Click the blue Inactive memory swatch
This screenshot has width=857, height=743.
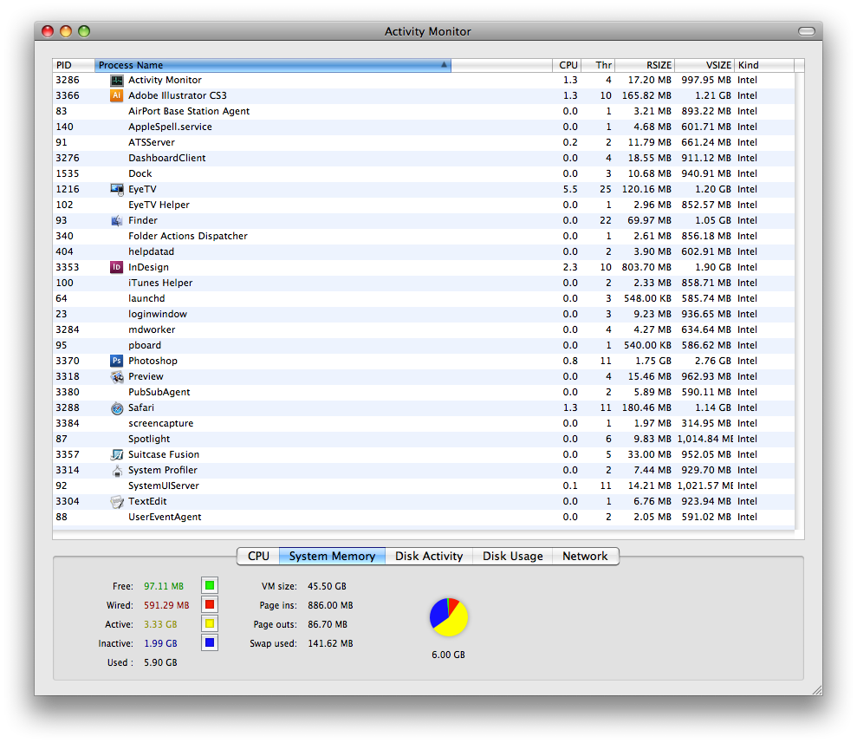tap(210, 643)
